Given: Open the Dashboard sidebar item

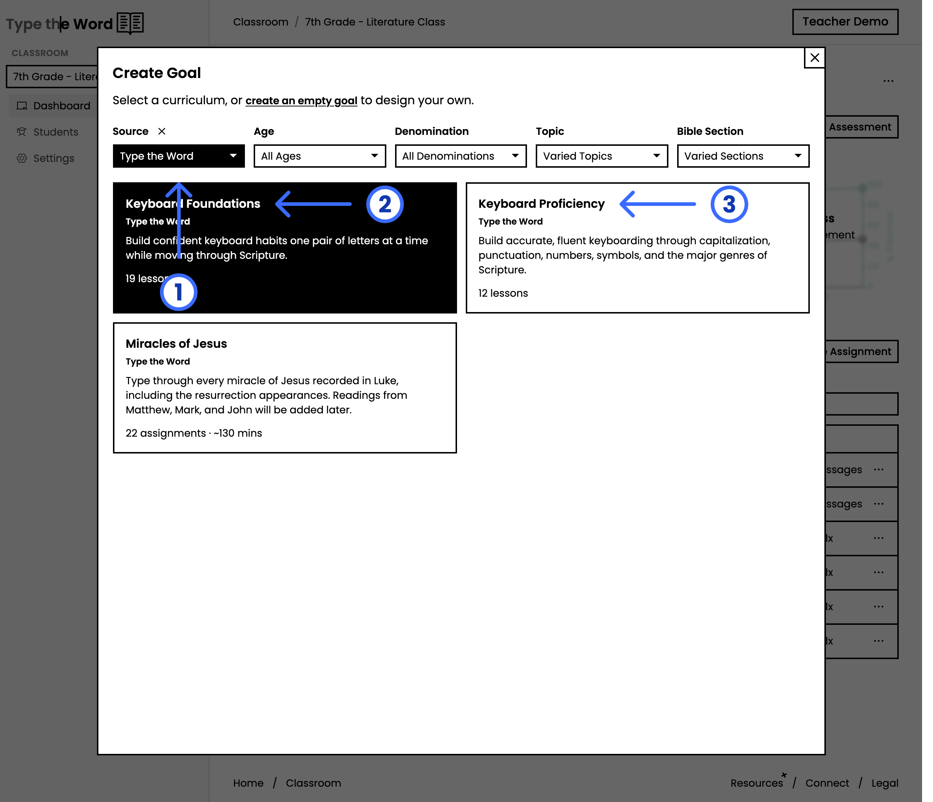Looking at the screenshot, I should pyautogui.click(x=54, y=106).
